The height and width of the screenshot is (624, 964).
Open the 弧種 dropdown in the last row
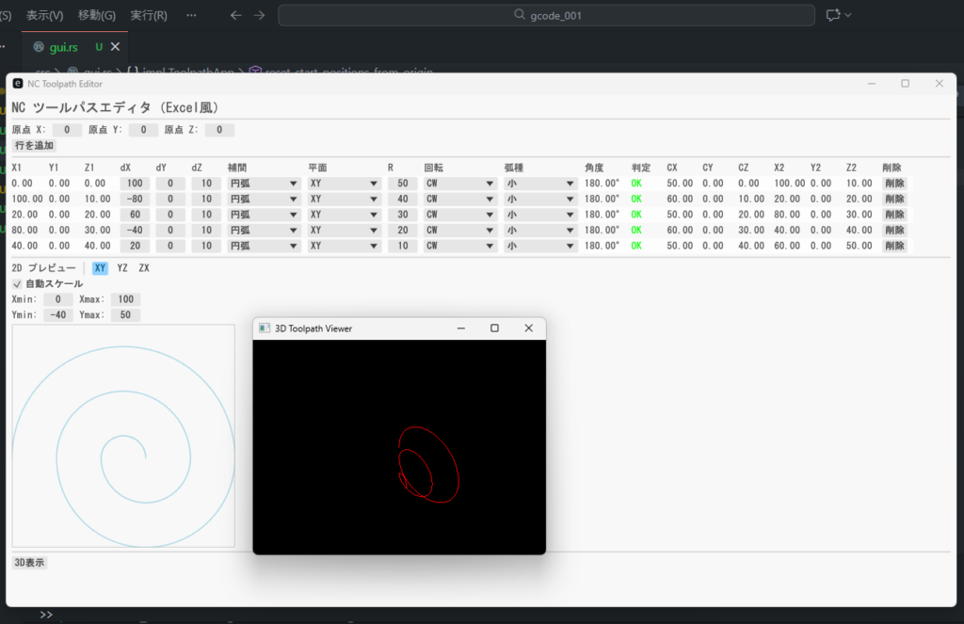pos(540,246)
